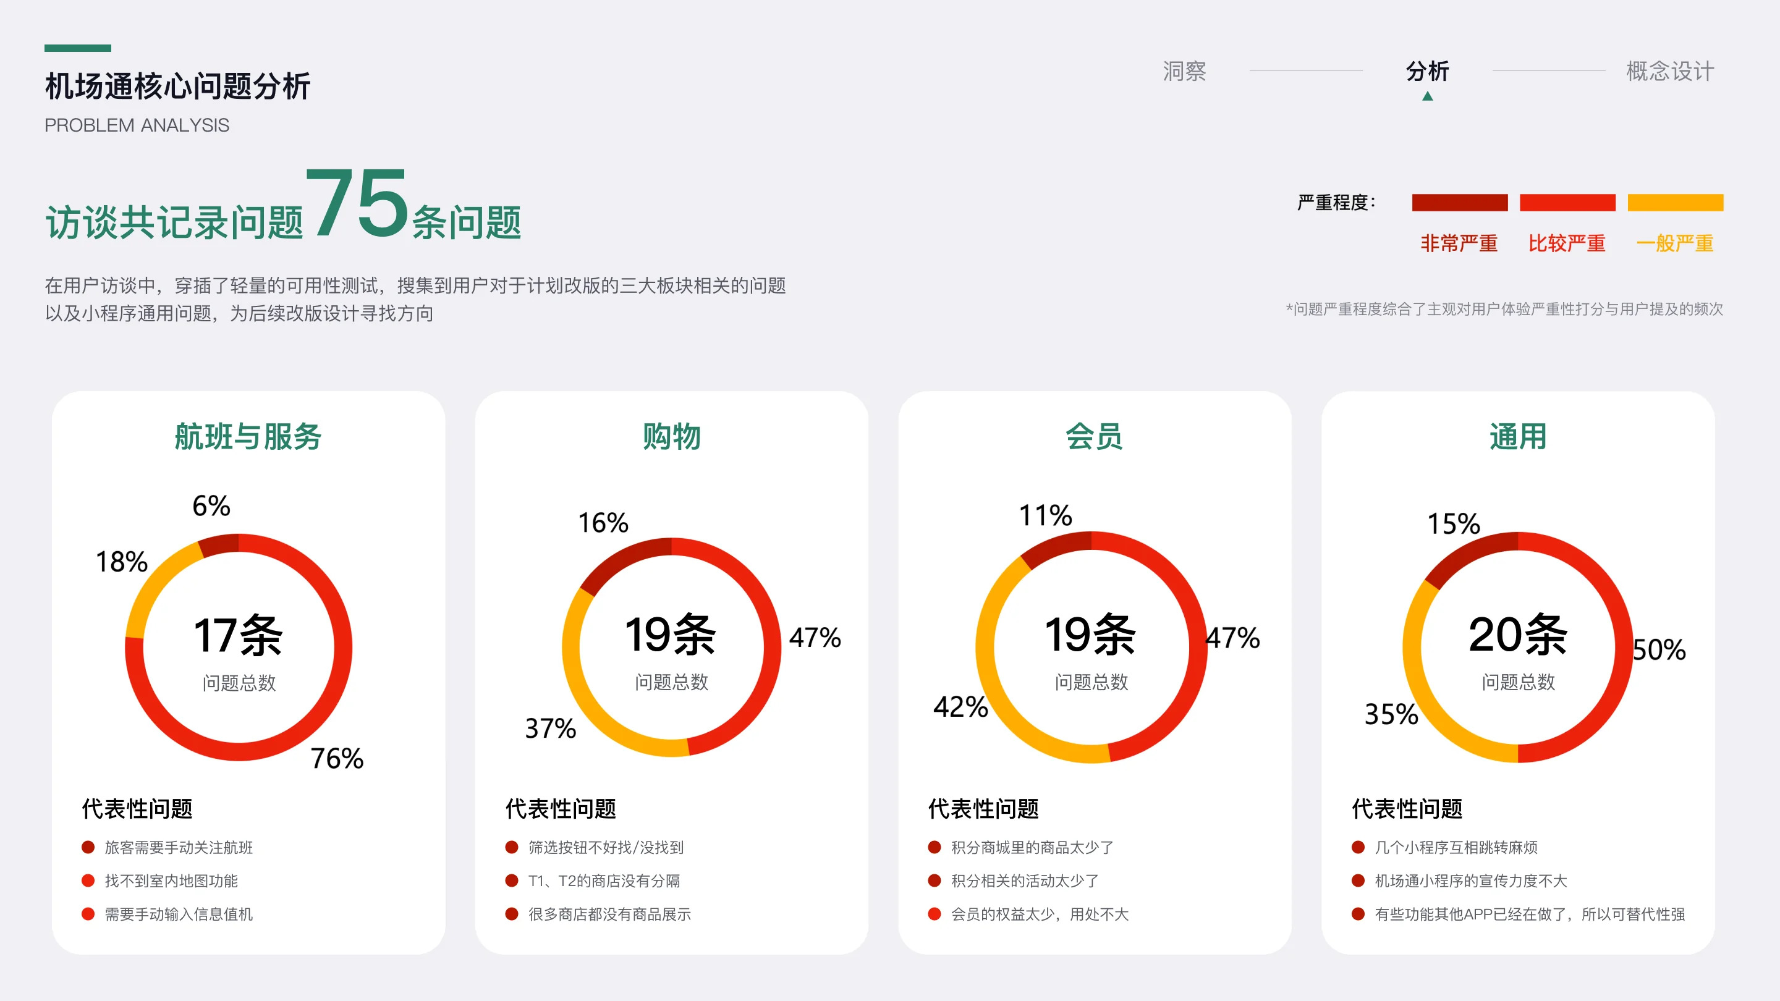This screenshot has height=1001, width=1780.
Task: Click the 通用 card heading
Action: click(1518, 437)
